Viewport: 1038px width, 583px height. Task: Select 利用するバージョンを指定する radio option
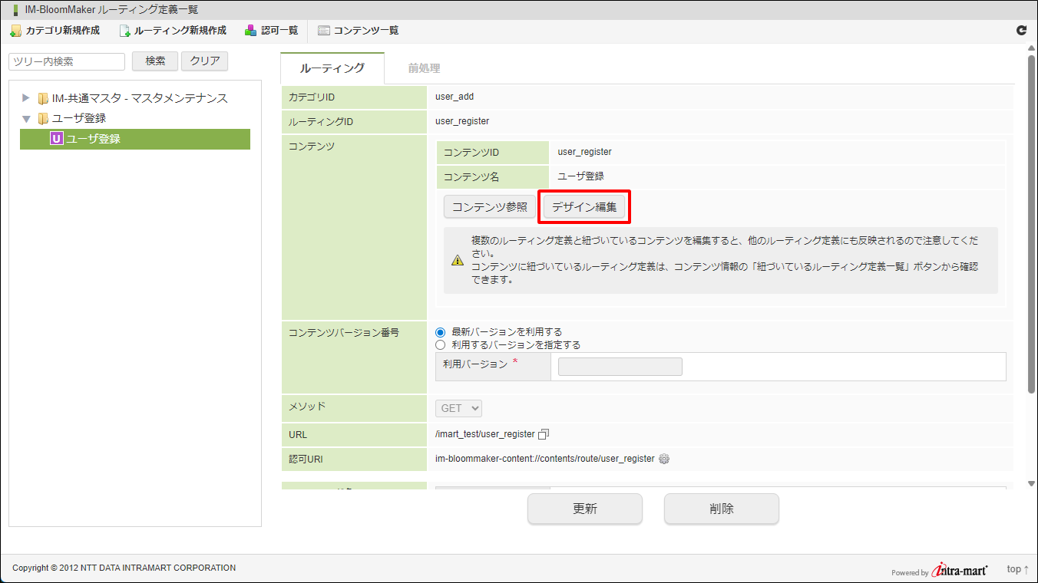tap(440, 345)
